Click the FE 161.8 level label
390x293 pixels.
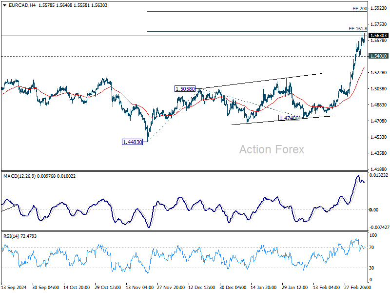pos(358,29)
